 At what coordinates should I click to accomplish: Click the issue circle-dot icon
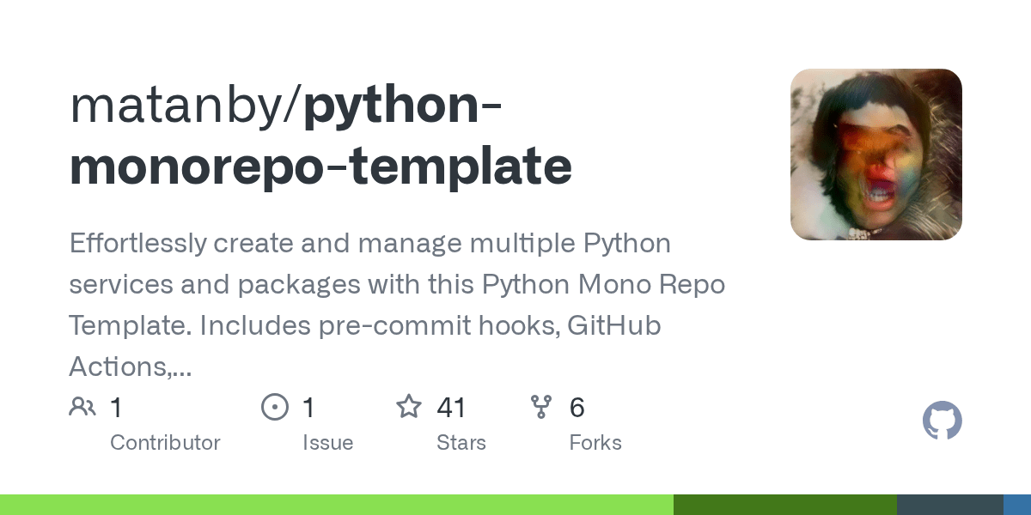click(275, 407)
